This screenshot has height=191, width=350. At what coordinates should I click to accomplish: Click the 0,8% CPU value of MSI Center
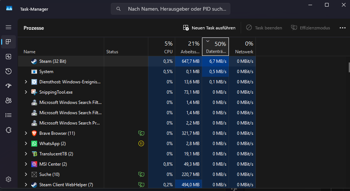pos(168,164)
